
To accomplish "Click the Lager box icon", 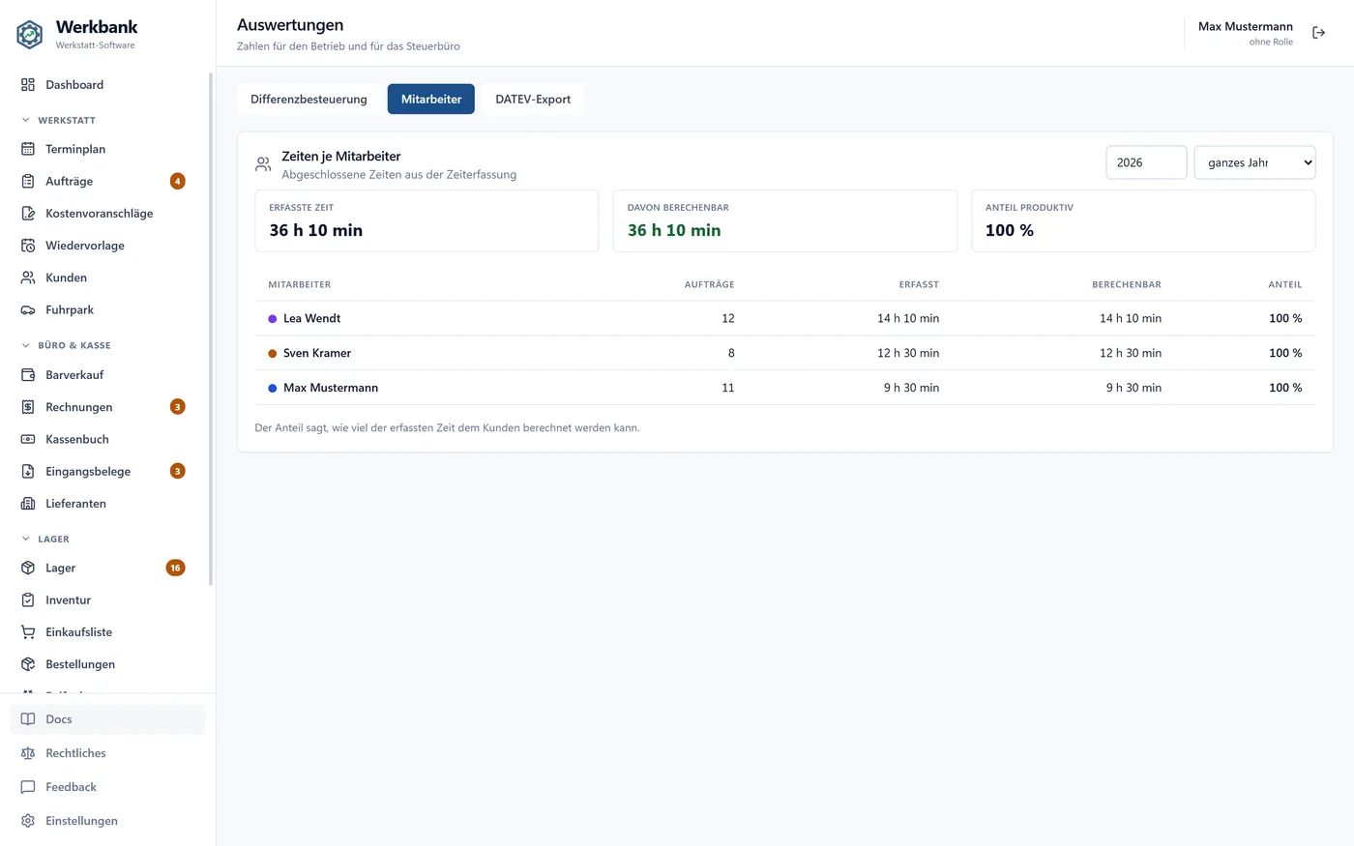I will click(x=28, y=569).
